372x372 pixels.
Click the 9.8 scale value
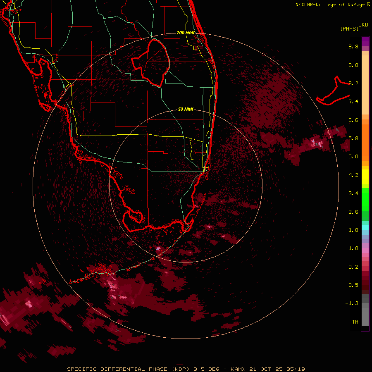pos(353,46)
